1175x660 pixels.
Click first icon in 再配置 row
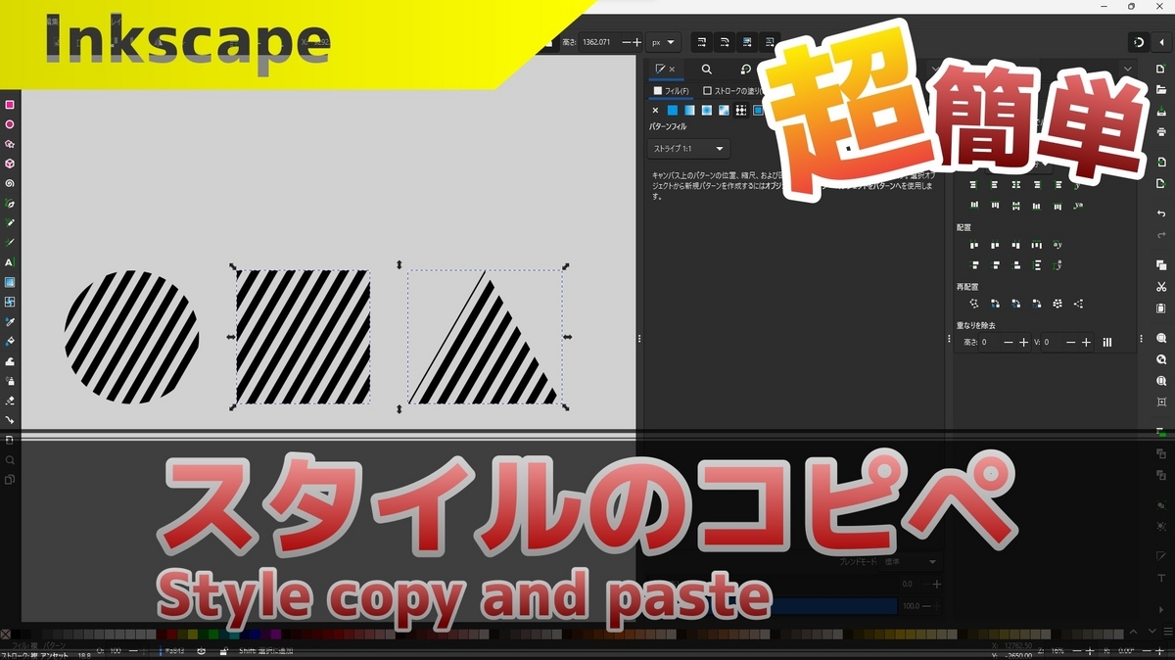pos(974,304)
